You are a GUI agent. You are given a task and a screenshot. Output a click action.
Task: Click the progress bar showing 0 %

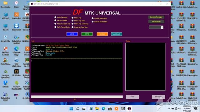77,97
